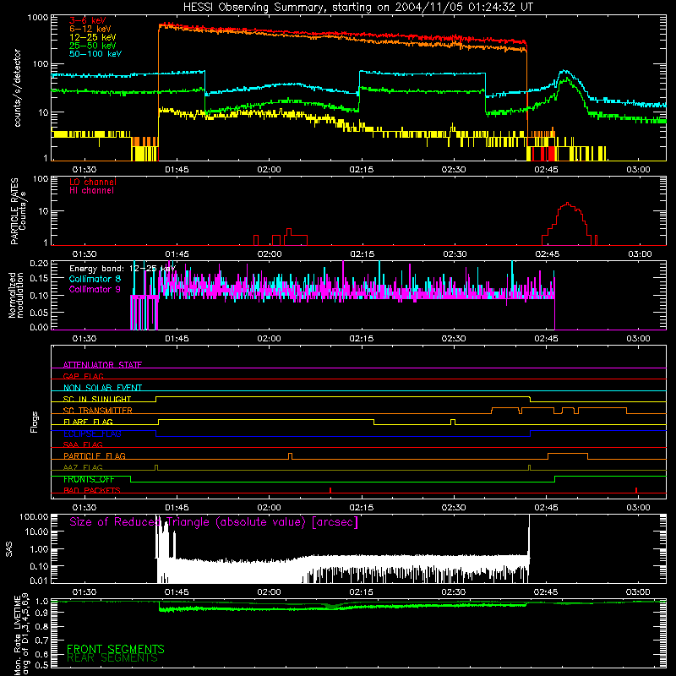Screen dimensions: 676x676
Task: Click the 50-100 keV curve peak near 02:48
Action: (564, 71)
